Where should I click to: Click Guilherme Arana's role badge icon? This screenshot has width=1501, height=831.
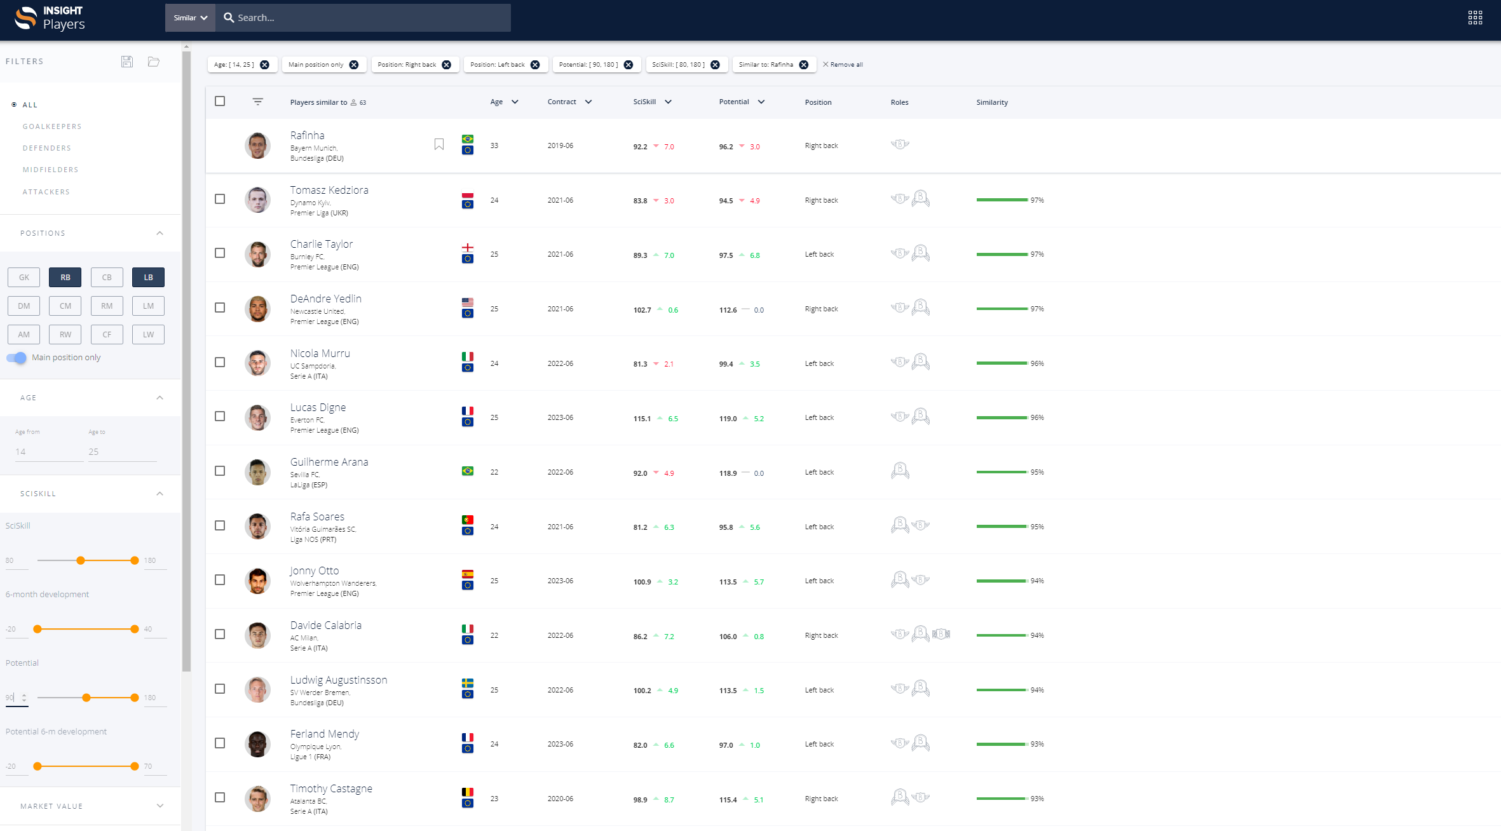coord(900,471)
